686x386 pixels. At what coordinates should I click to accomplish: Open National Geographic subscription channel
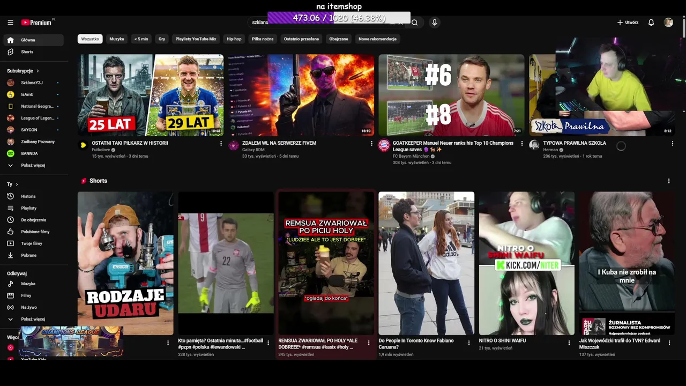tap(33, 106)
